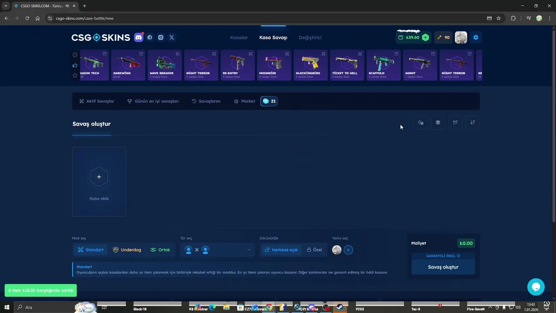Sort descending with arrow-down icon
The image size is (556, 313).
pos(473,123)
